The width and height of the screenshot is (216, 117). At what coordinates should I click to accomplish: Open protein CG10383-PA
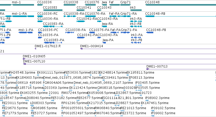53,43
